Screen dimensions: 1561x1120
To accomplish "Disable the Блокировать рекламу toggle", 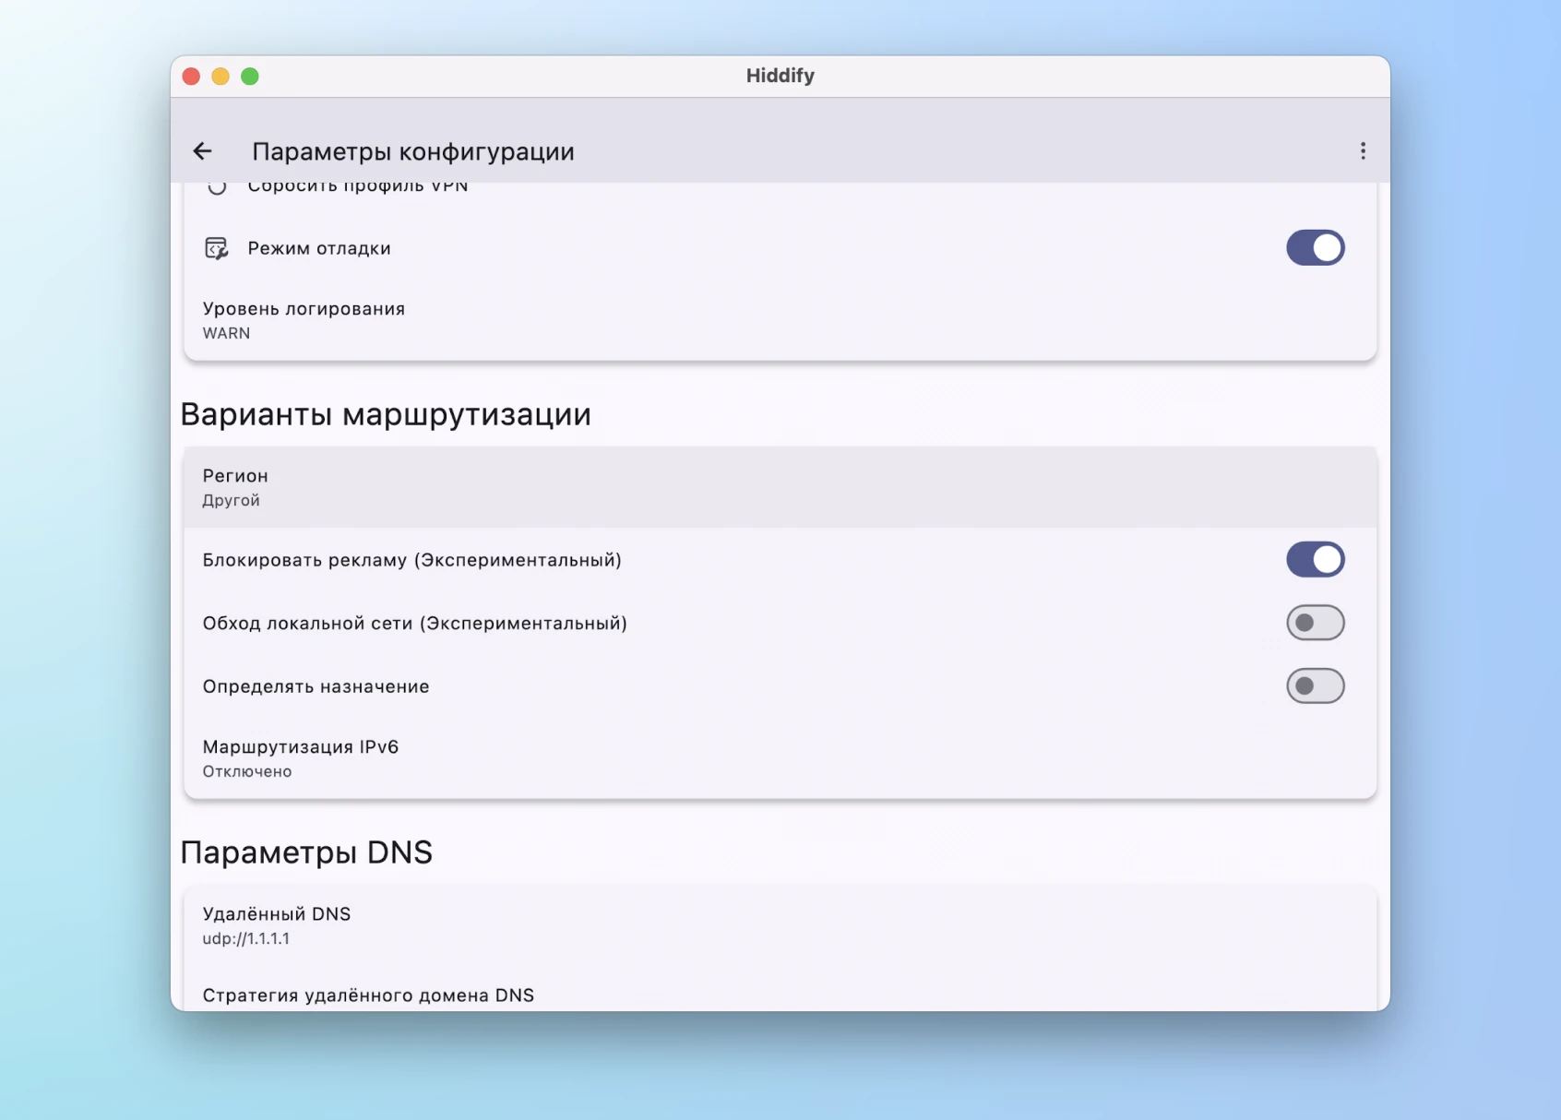I will 1316,559.
